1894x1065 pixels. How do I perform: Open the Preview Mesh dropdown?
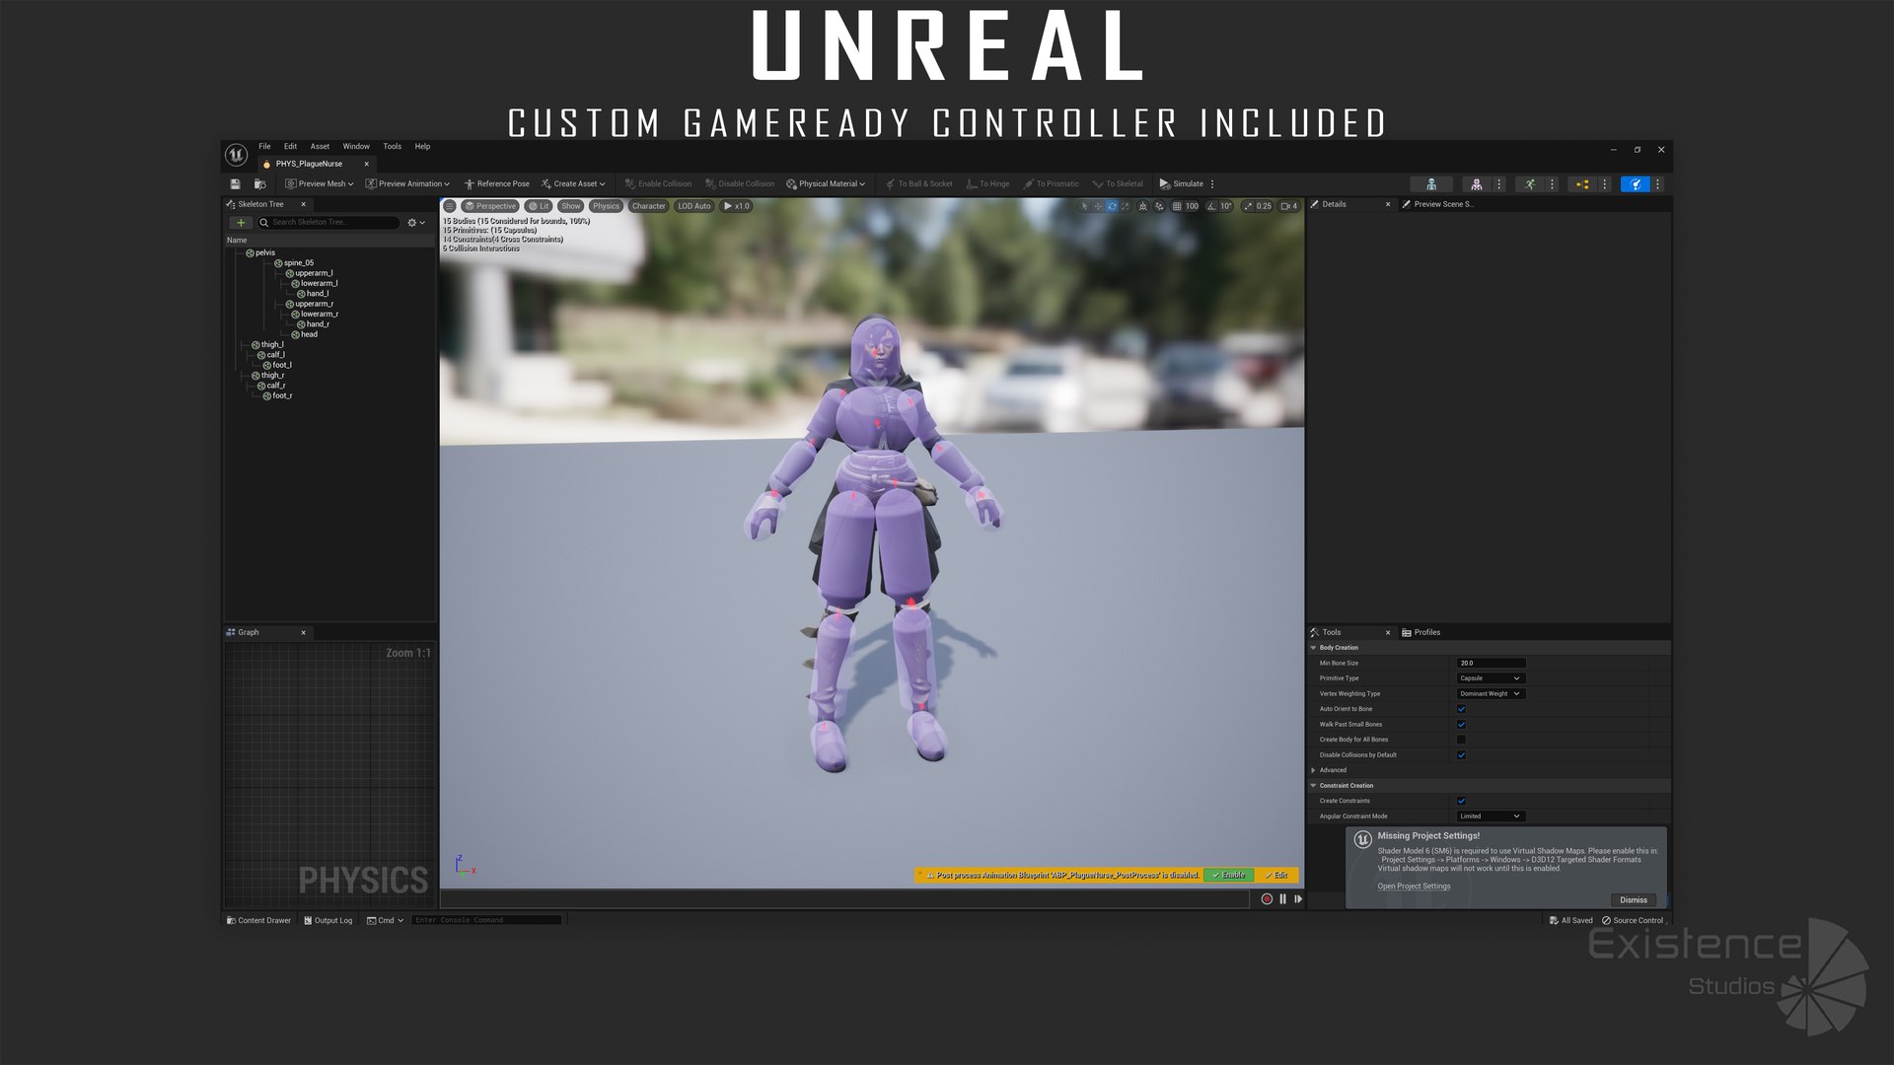[x=319, y=183]
